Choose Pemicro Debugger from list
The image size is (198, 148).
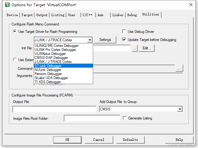coord(63,74)
